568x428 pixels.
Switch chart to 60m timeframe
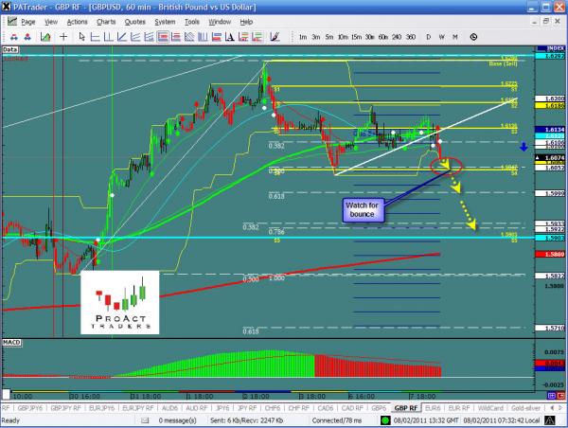tap(382, 37)
